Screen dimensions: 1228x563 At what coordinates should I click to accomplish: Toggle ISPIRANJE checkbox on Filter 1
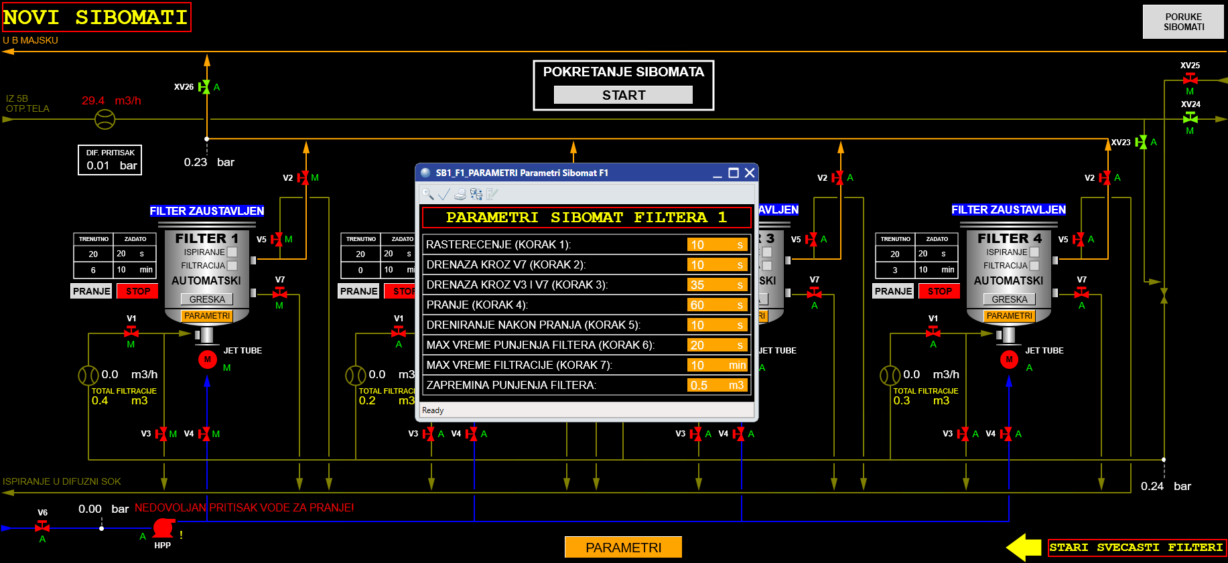point(232,252)
